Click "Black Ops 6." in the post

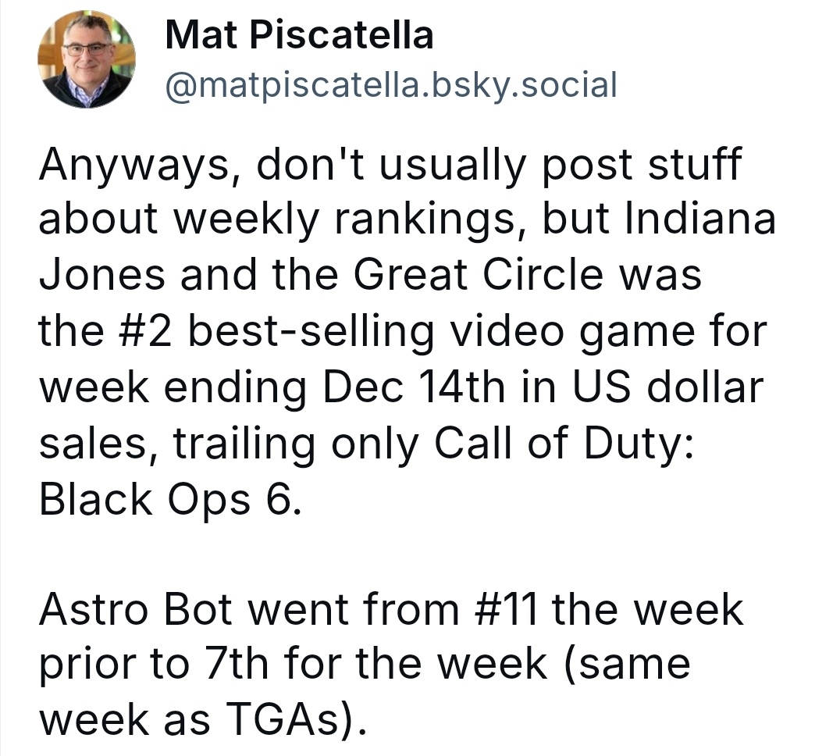[169, 500]
